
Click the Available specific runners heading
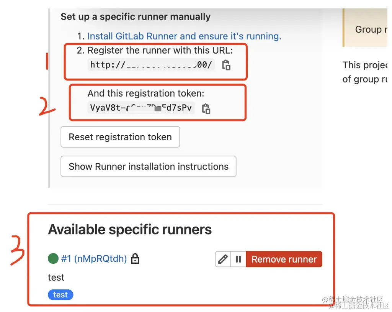130,230
